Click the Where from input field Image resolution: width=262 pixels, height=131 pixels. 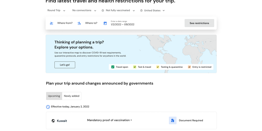[x=65, y=23]
